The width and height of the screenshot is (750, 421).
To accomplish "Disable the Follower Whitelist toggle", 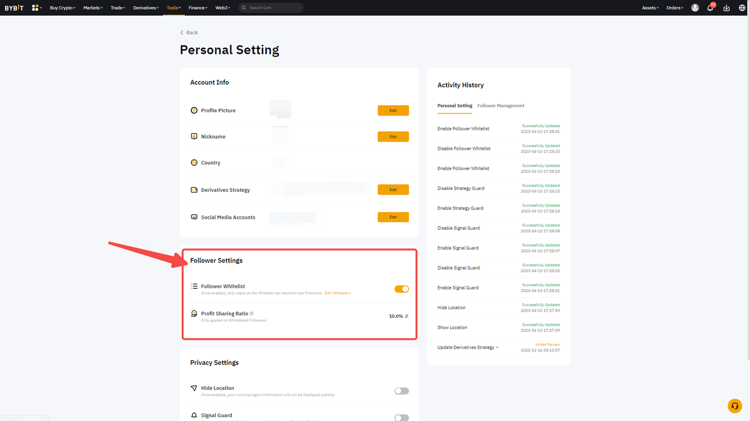I will 401,289.
